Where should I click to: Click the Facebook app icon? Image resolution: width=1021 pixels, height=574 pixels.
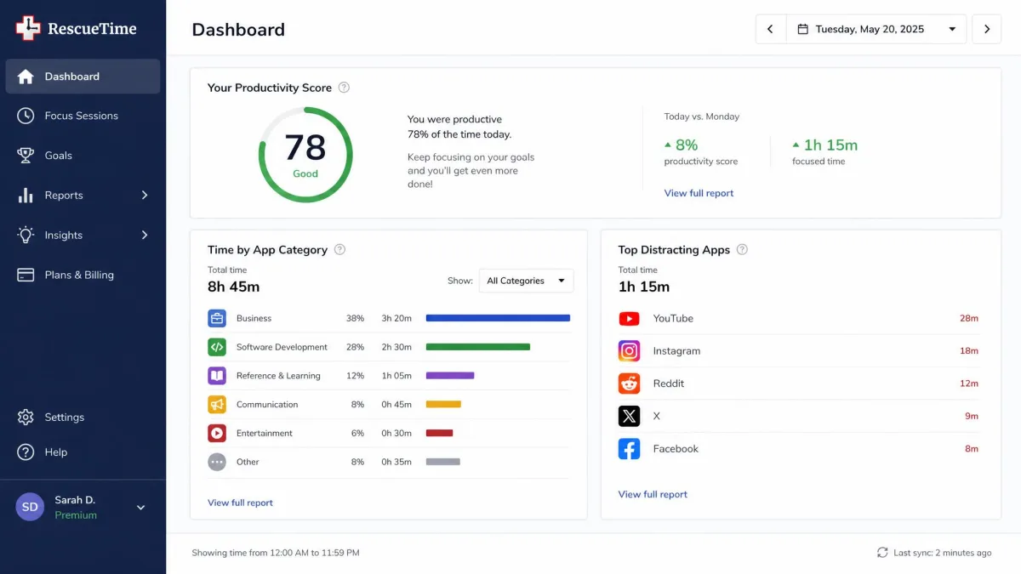click(629, 449)
